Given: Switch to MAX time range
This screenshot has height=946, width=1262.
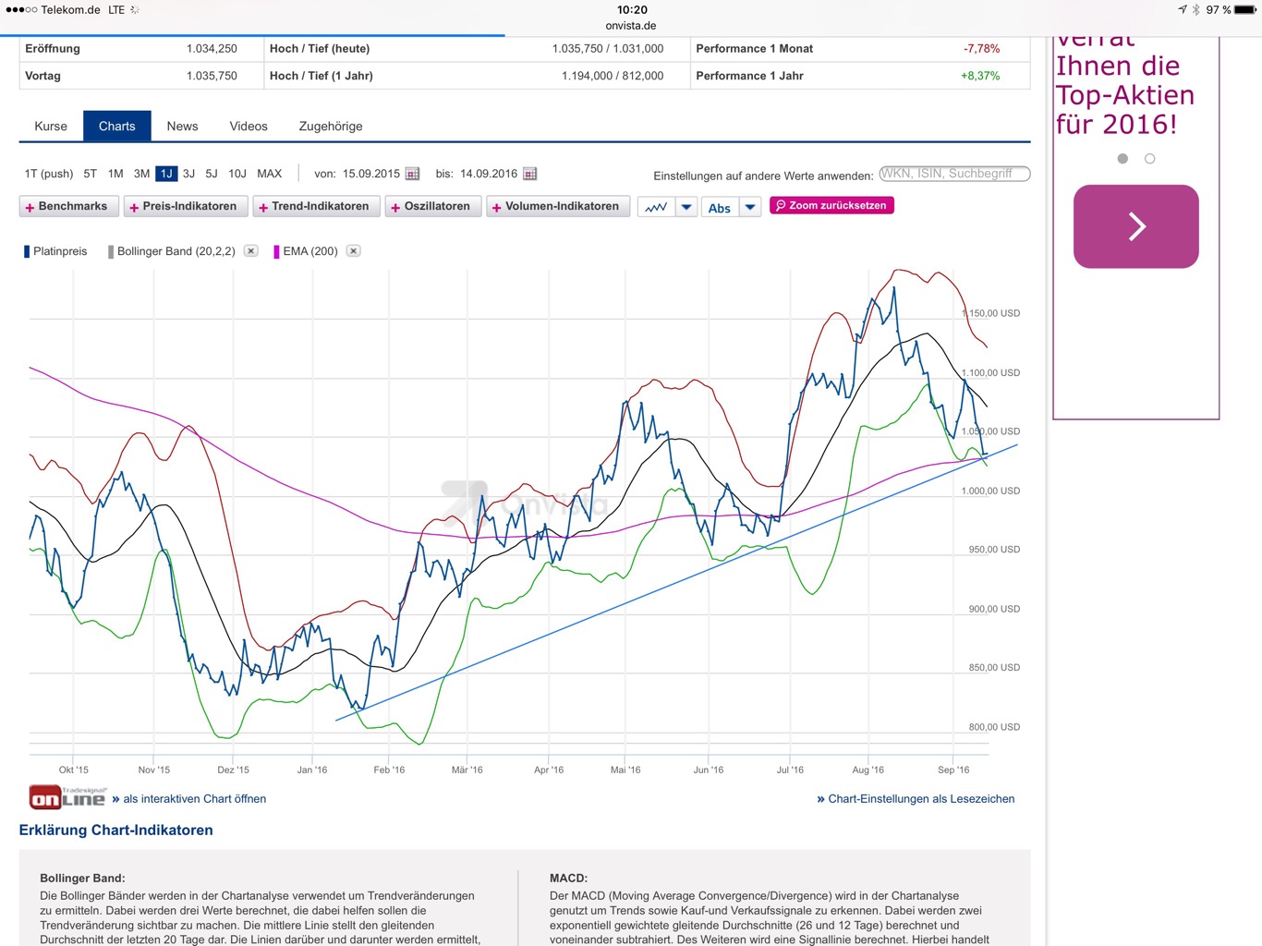Looking at the screenshot, I should click(x=269, y=174).
